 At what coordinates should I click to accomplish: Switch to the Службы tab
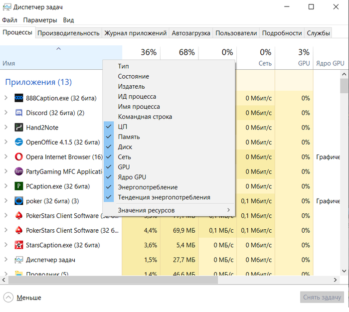318,33
